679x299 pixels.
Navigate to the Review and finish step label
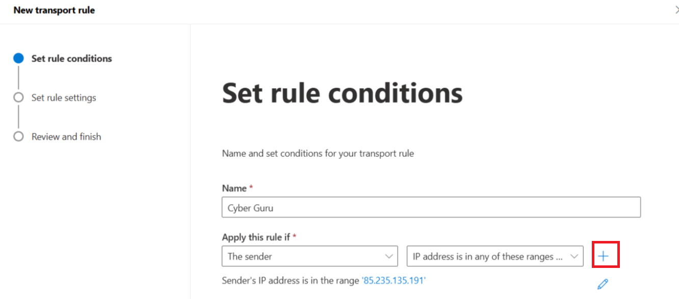66,137
